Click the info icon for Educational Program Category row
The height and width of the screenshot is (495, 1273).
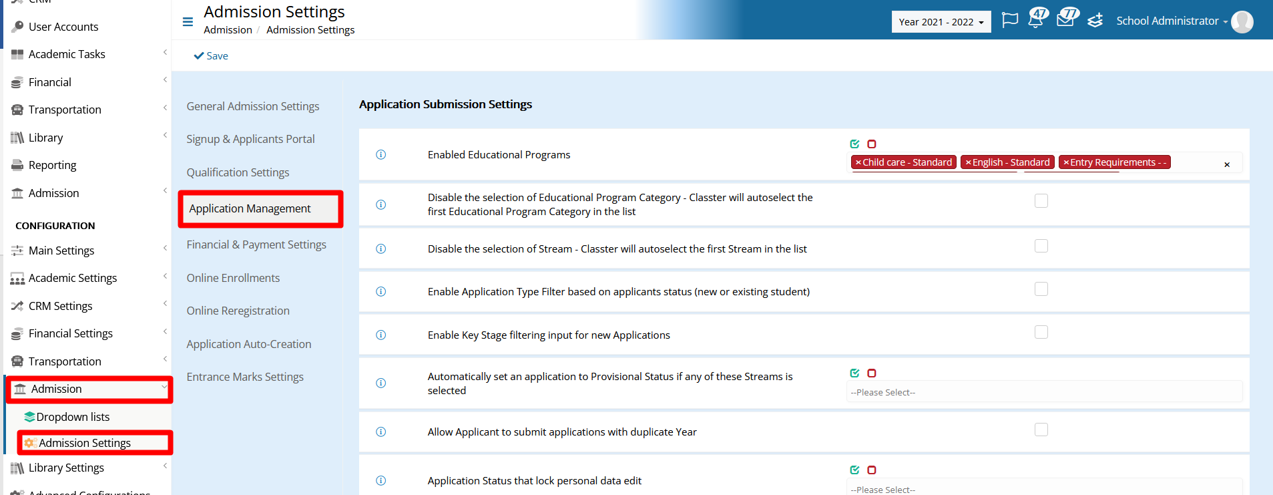[x=380, y=204]
